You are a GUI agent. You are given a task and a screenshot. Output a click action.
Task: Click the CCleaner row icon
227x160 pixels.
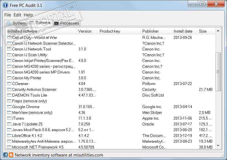[x=9, y=84]
